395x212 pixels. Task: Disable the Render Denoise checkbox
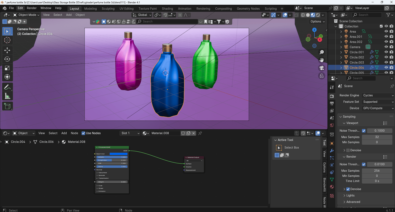point(348,189)
